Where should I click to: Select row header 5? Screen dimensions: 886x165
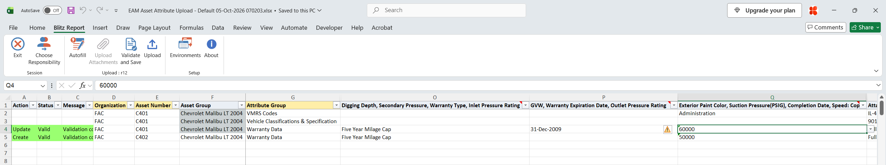click(6, 137)
